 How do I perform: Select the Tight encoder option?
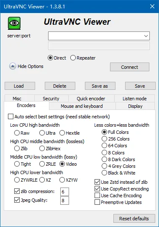[x=17, y=164]
